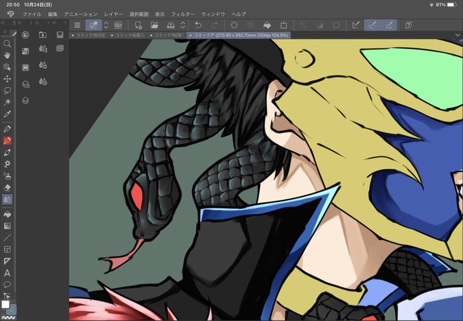Open 編集 menu
The height and width of the screenshot is (321, 463).
click(52, 14)
